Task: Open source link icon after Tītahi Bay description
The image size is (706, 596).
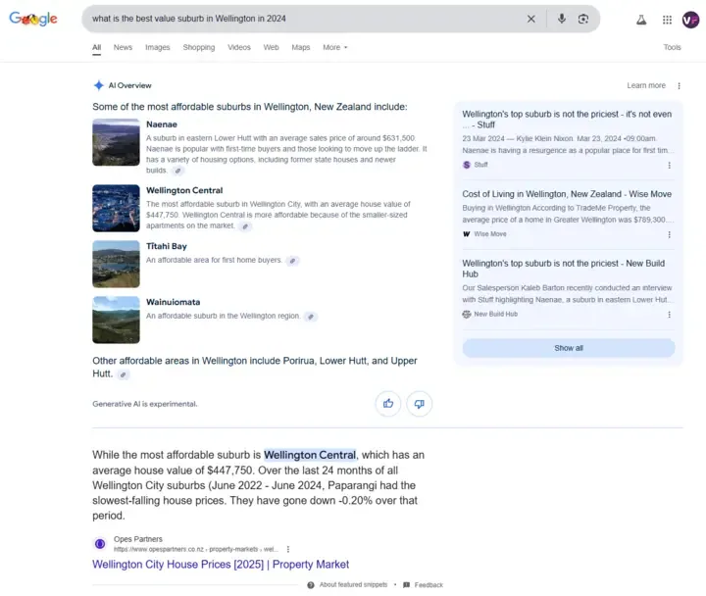Action: 292,261
